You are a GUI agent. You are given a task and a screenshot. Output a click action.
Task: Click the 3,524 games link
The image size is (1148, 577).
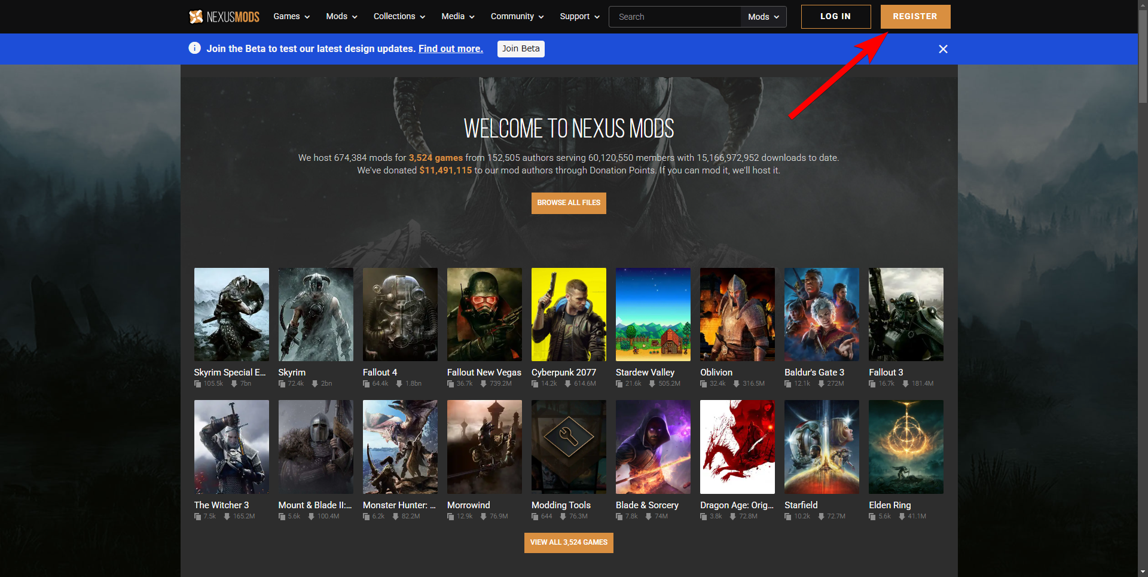click(436, 158)
